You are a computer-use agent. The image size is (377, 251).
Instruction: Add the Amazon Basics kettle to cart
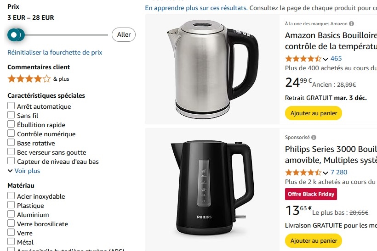(314, 113)
